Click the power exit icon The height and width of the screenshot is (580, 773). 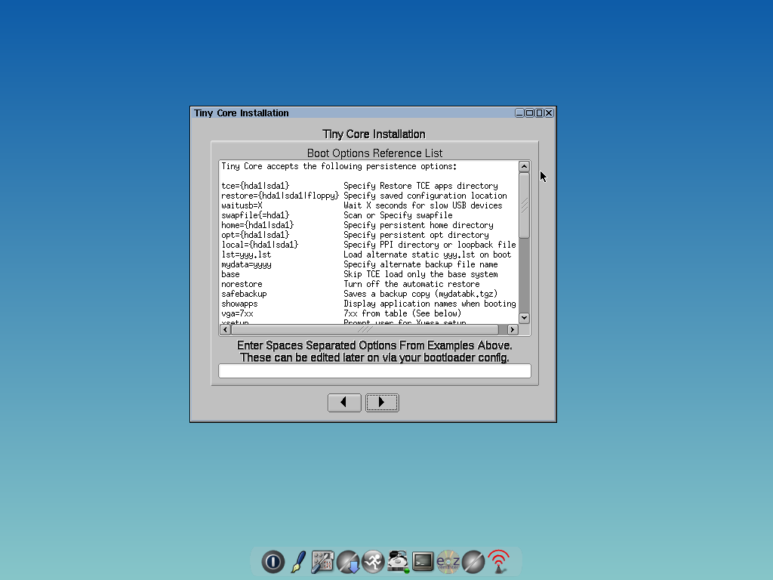coord(273,562)
